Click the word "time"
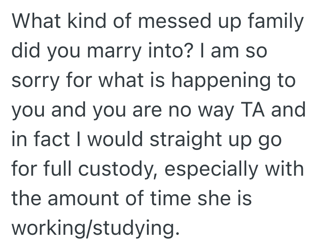321x250 pixels. coord(164,198)
